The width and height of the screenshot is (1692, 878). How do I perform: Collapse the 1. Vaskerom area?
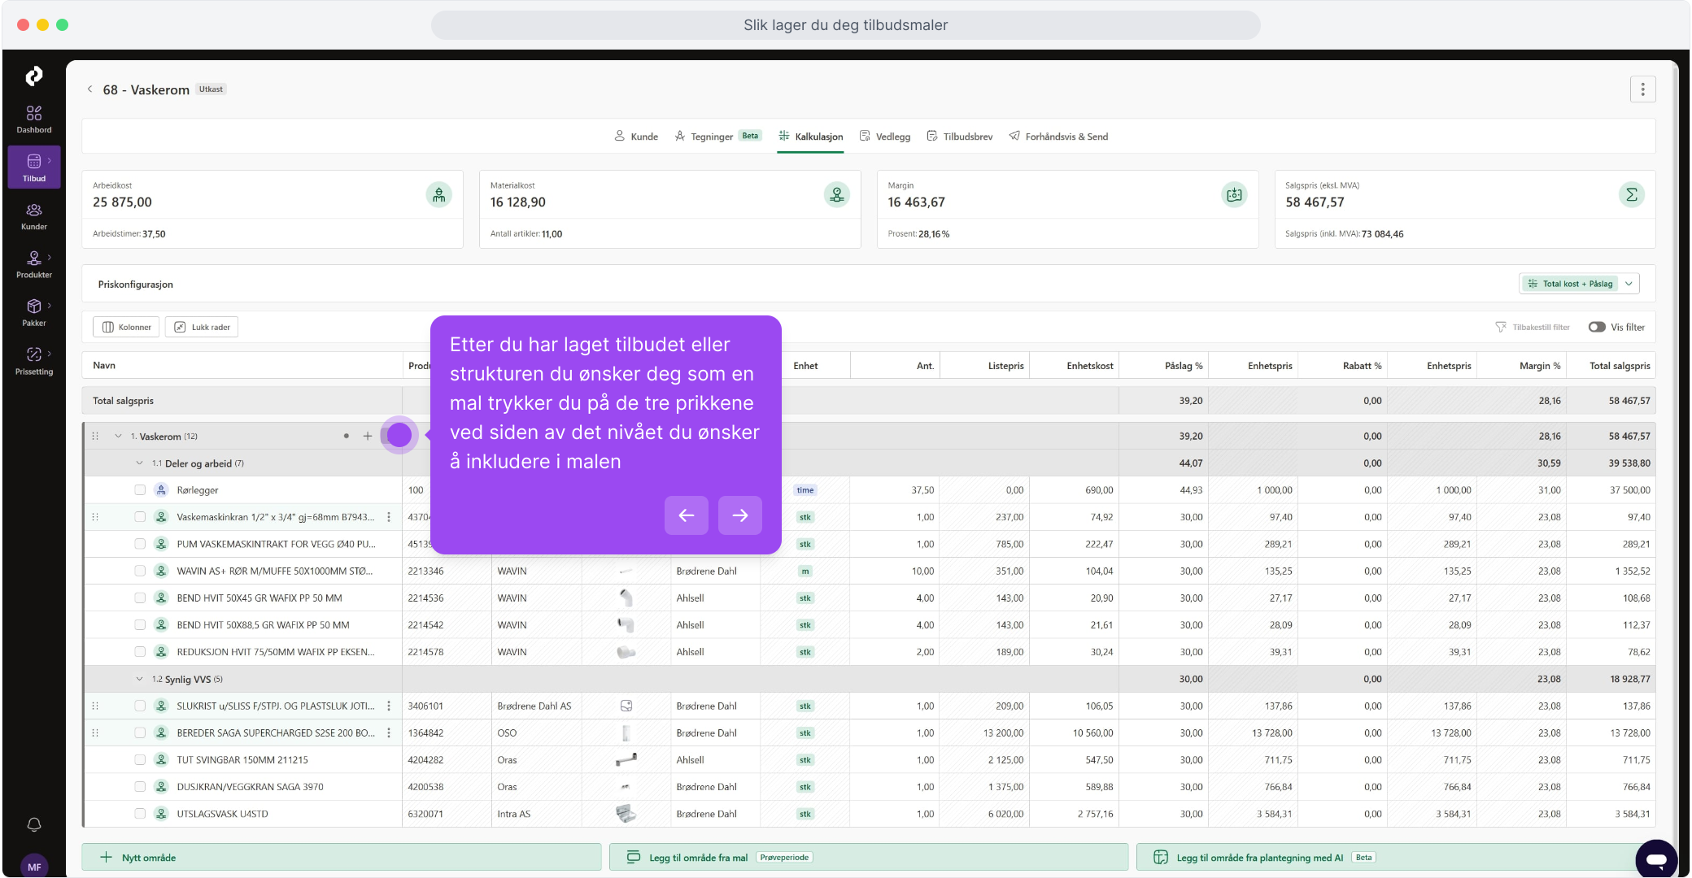[x=118, y=437]
